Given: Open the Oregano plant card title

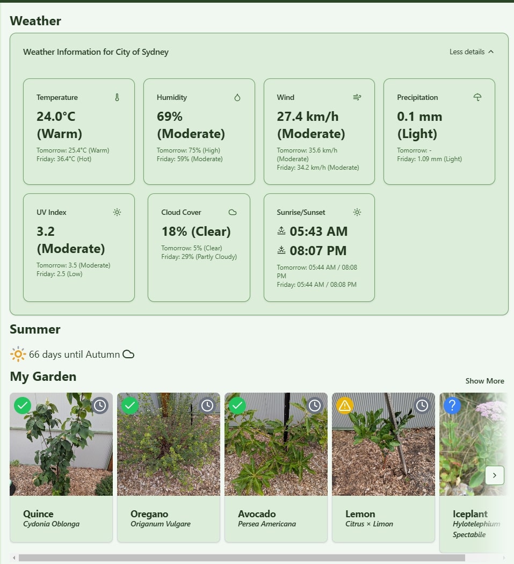Looking at the screenshot, I should point(149,514).
